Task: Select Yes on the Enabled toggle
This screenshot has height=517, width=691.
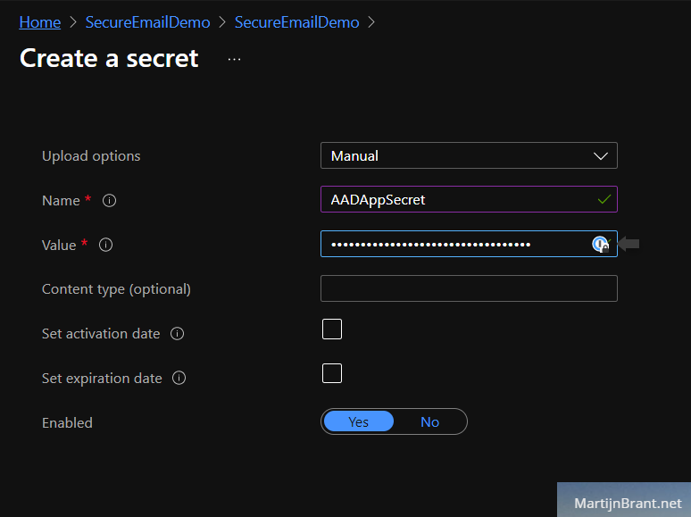Action: [x=359, y=421]
